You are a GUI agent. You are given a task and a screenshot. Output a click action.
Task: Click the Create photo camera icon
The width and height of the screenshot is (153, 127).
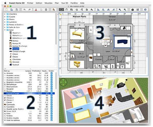[132, 10]
